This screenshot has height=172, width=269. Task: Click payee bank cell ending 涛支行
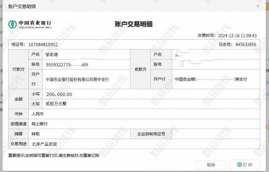click(x=216, y=79)
